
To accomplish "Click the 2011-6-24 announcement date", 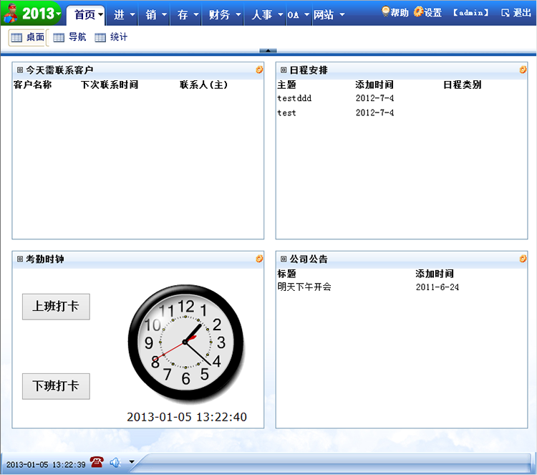I will pos(437,287).
